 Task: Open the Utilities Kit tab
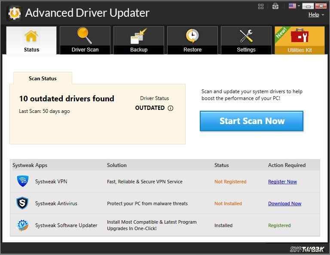299,40
